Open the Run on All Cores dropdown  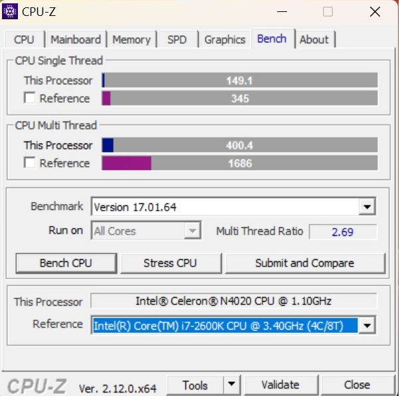click(x=146, y=231)
